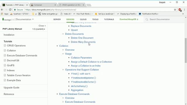Screen dimensions: 187x105
Task: Click the page icon beside GridFS
Action: (x=5, y=65)
